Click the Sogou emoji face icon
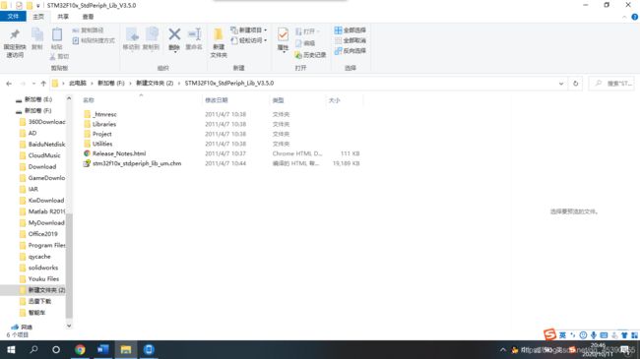 coord(583,335)
